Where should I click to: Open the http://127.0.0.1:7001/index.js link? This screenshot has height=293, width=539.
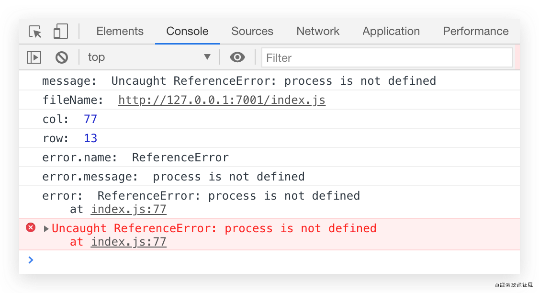222,100
